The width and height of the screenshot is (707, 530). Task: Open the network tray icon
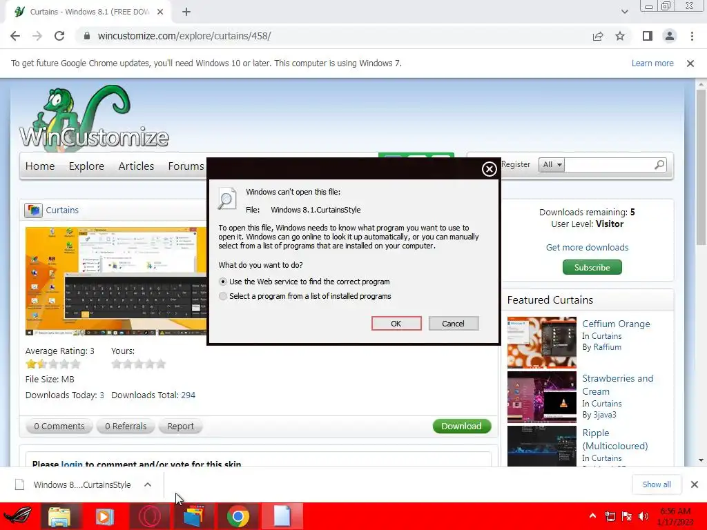pos(610,516)
